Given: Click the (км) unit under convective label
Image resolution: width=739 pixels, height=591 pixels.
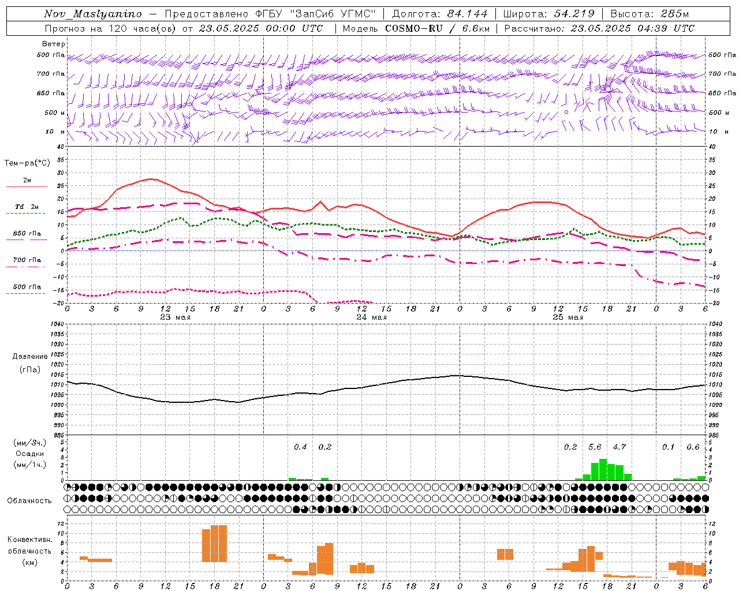Looking at the screenshot, I should coord(29,562).
